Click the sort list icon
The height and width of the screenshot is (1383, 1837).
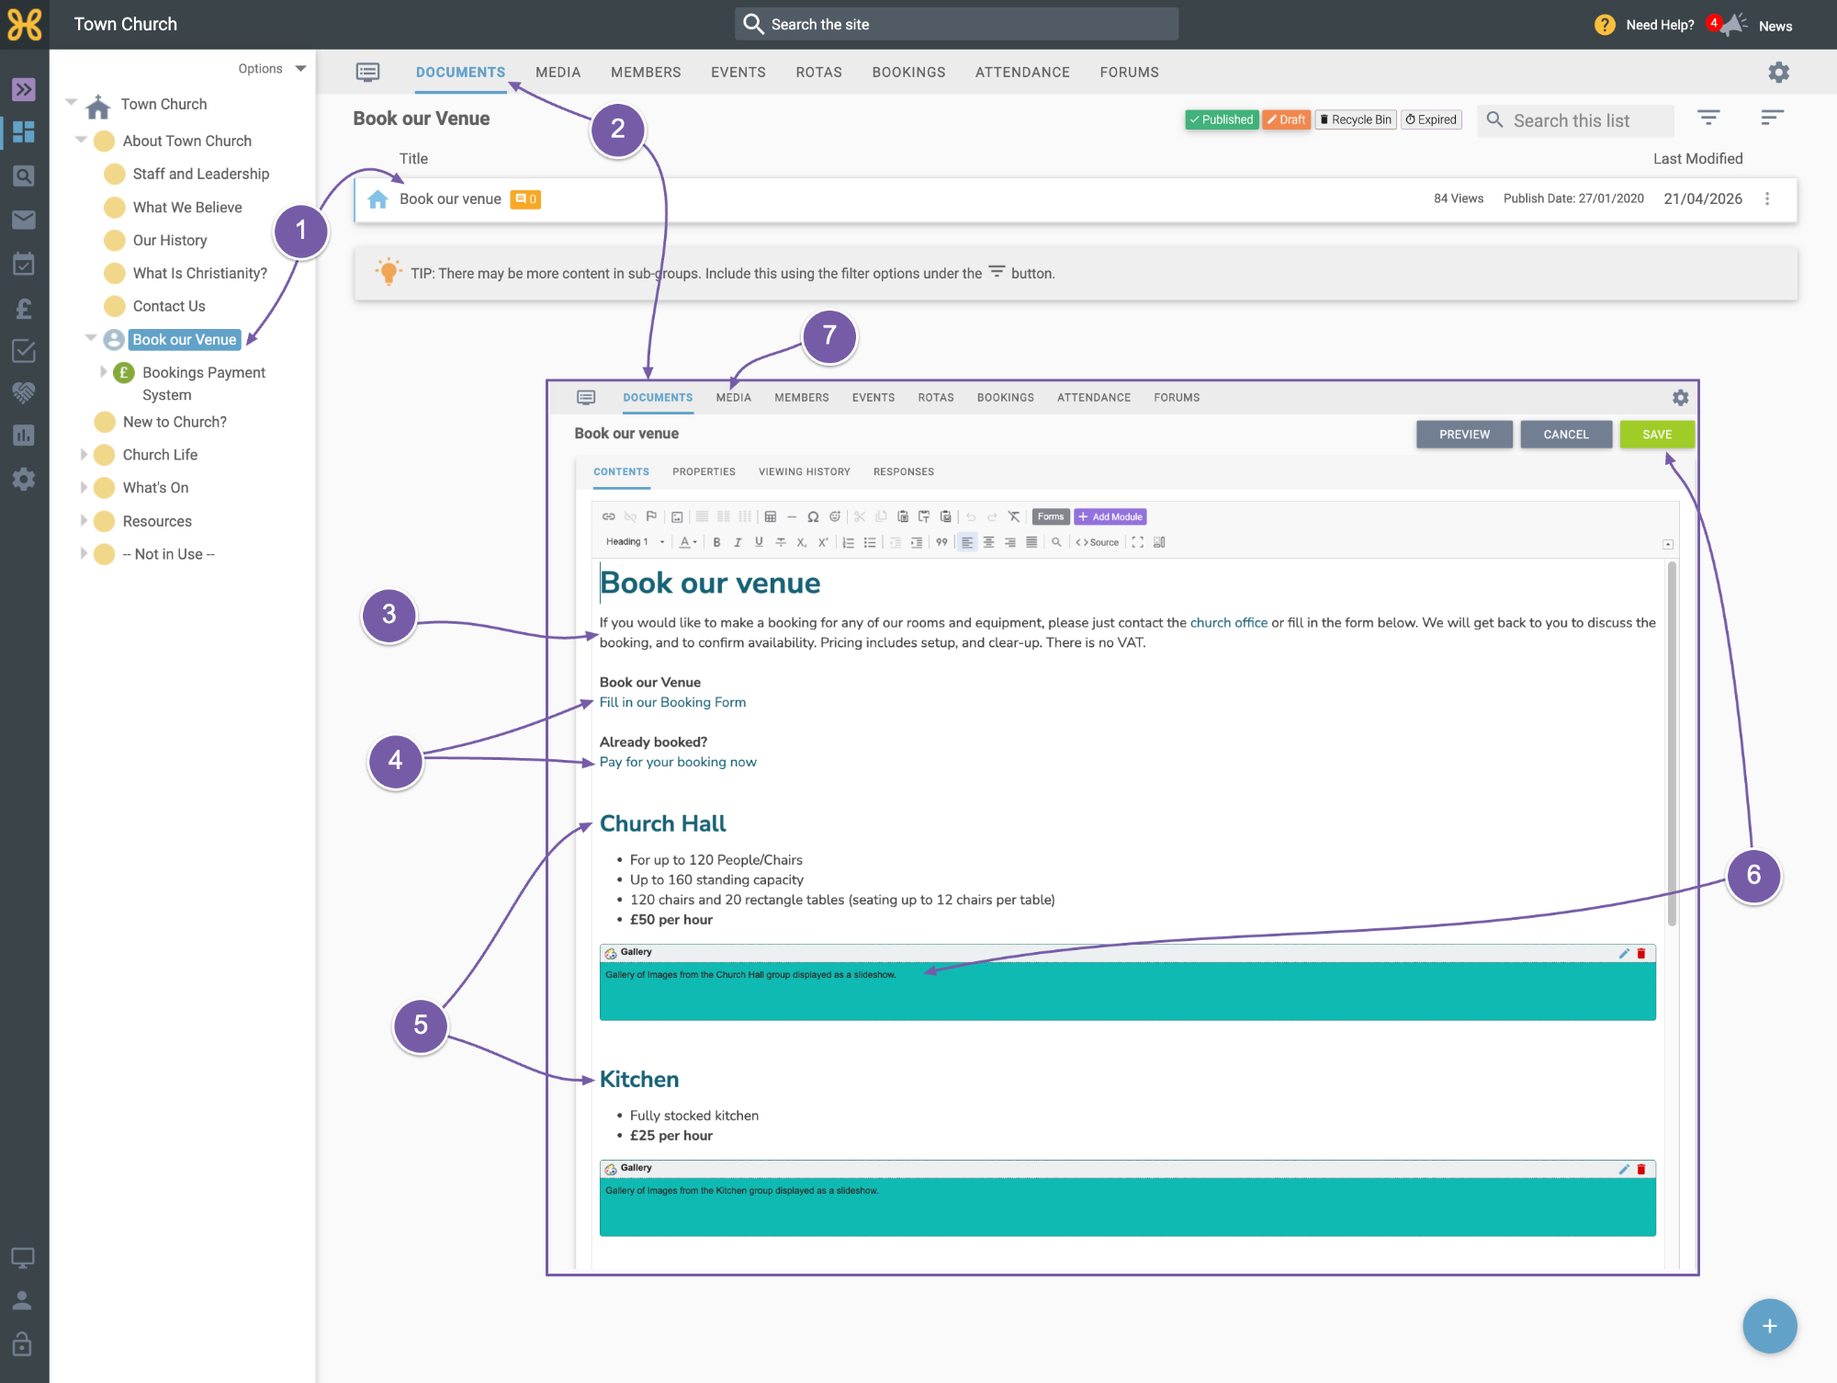[1772, 118]
